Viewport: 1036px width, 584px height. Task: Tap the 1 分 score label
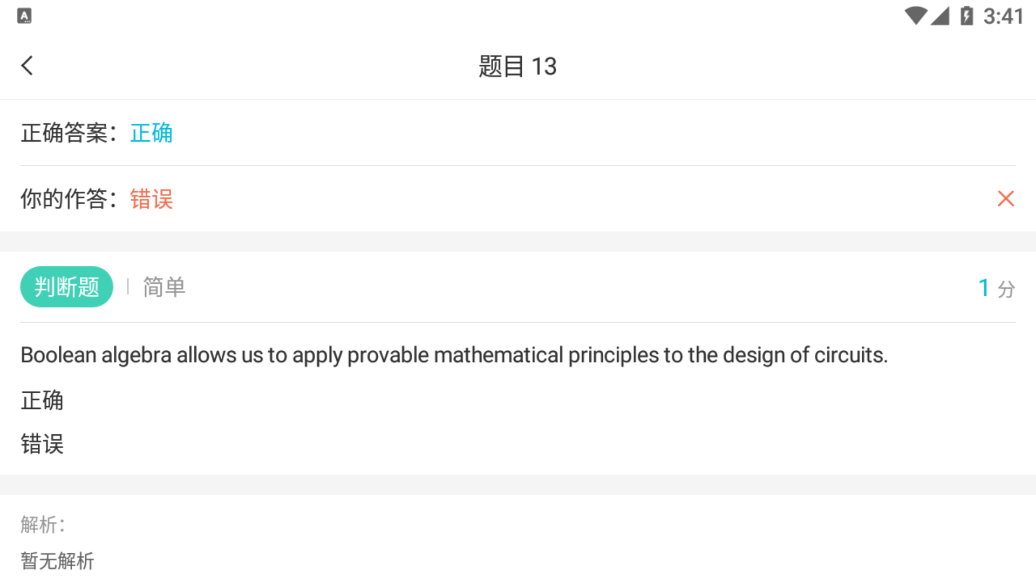(x=996, y=288)
